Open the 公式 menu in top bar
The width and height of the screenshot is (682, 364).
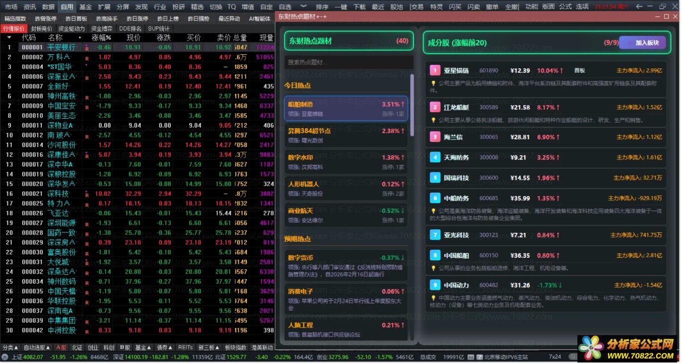[565, 7]
